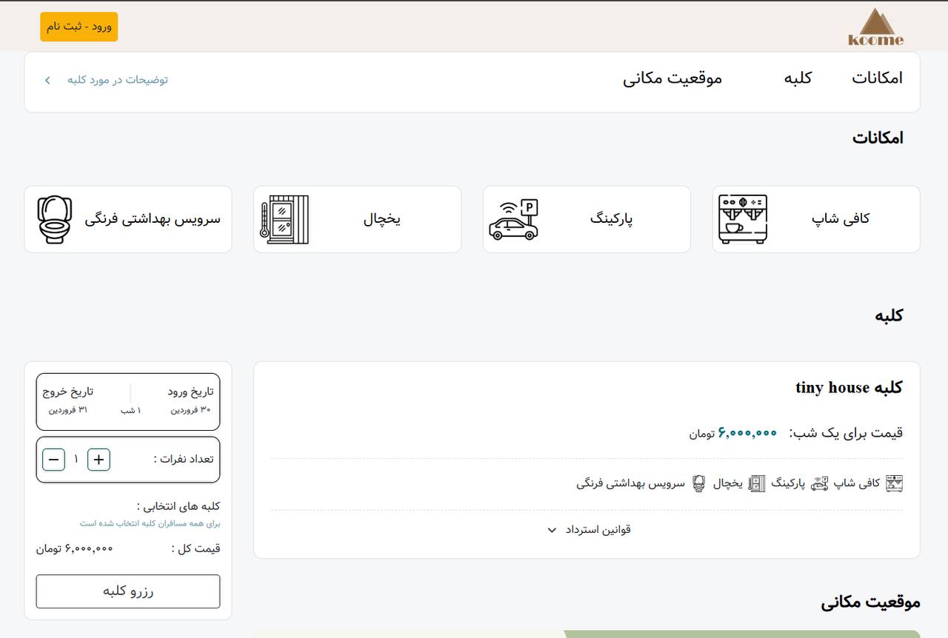Click the Koome mountain logo
This screenshot has height=638, width=948.
875,27
